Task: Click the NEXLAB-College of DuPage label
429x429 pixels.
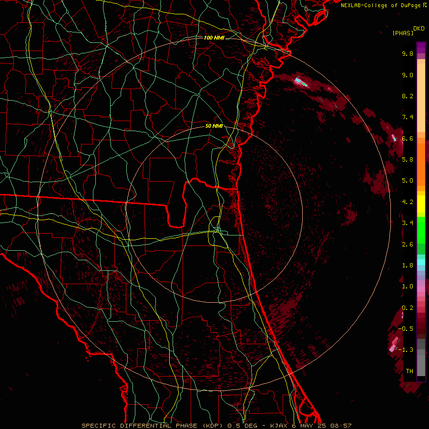Action: [x=380, y=5]
